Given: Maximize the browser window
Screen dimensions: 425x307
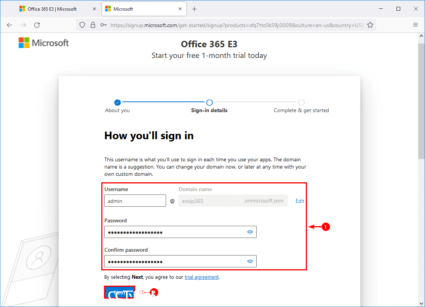Looking at the screenshot, I should [x=398, y=9].
